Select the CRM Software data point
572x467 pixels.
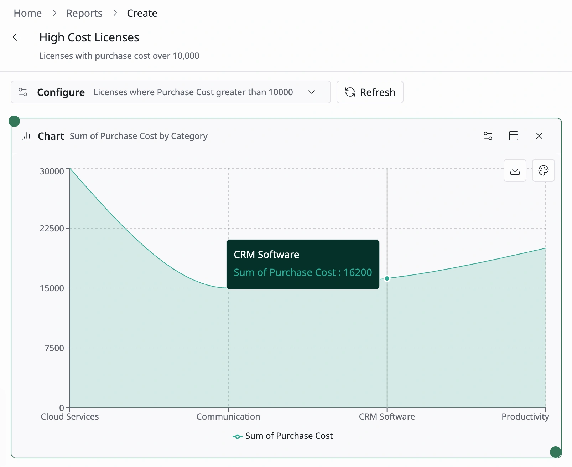pos(387,278)
